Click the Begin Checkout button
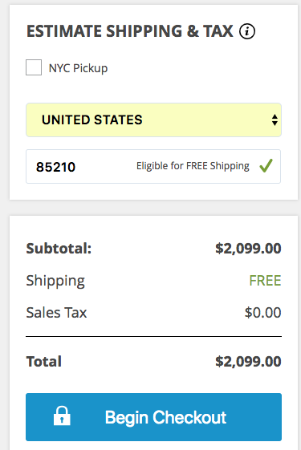Viewport: 301px width, 450px height. pos(153,416)
